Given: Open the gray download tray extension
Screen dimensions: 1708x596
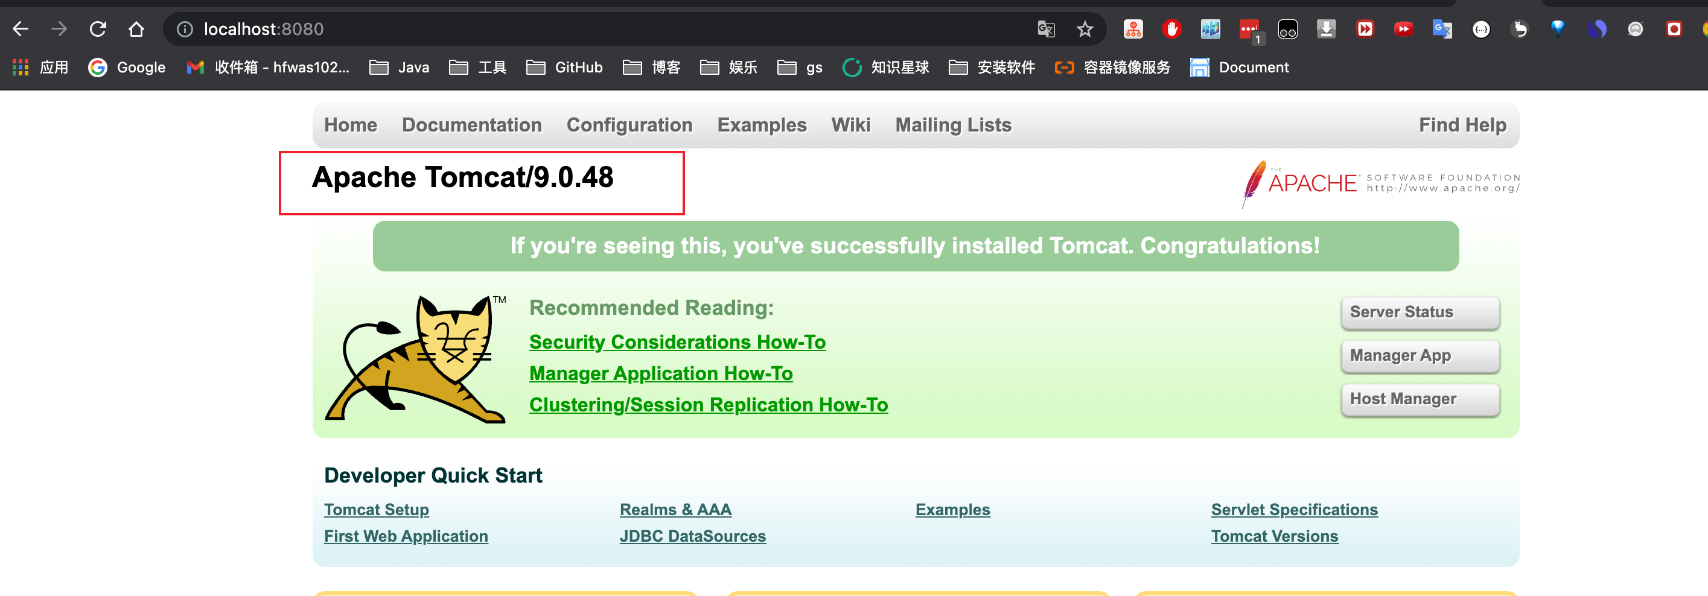Looking at the screenshot, I should point(1326,29).
